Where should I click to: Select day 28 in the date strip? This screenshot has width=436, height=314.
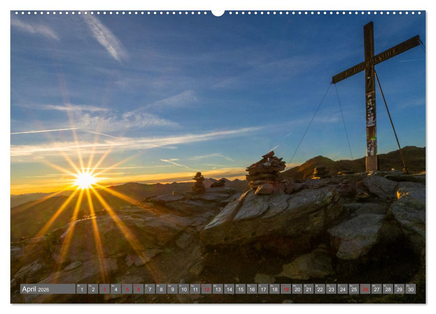point(388,289)
